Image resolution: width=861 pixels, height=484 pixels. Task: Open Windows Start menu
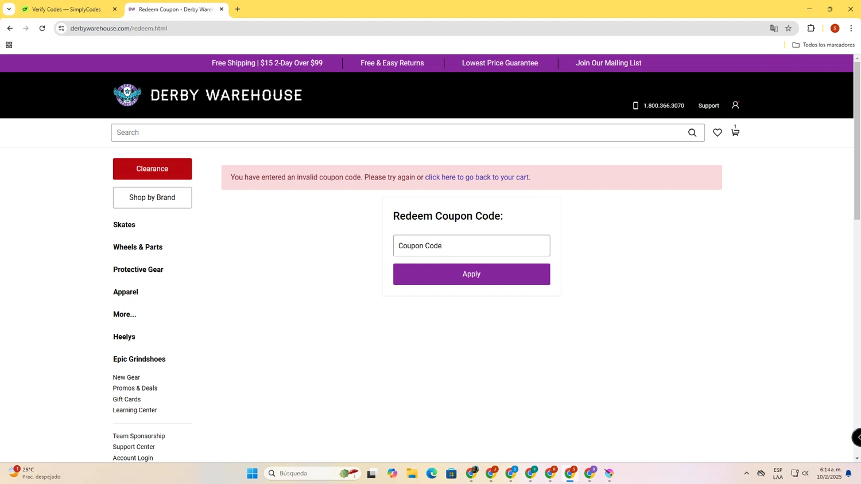(x=252, y=473)
